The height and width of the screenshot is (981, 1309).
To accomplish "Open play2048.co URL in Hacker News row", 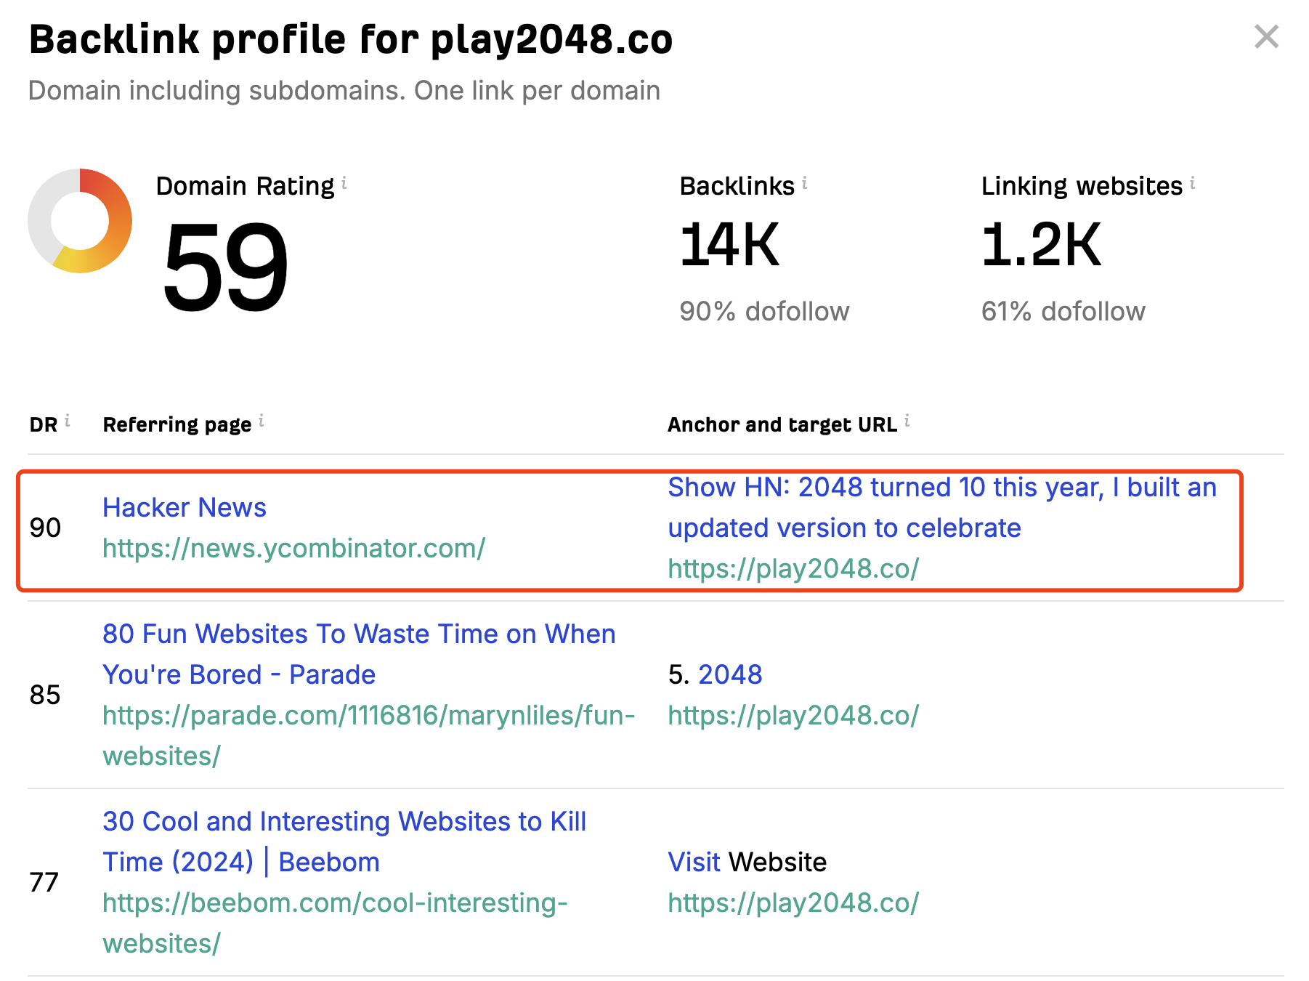I will click(793, 568).
